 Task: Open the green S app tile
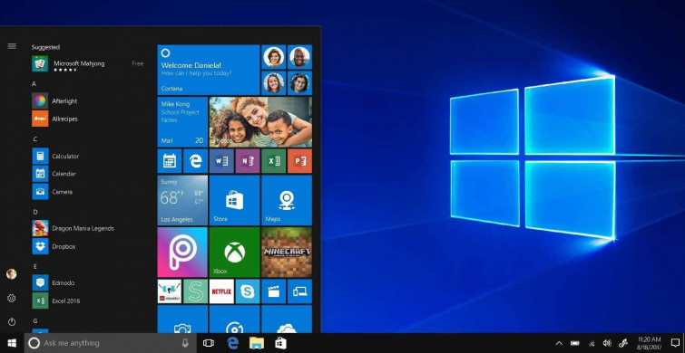pos(195,291)
